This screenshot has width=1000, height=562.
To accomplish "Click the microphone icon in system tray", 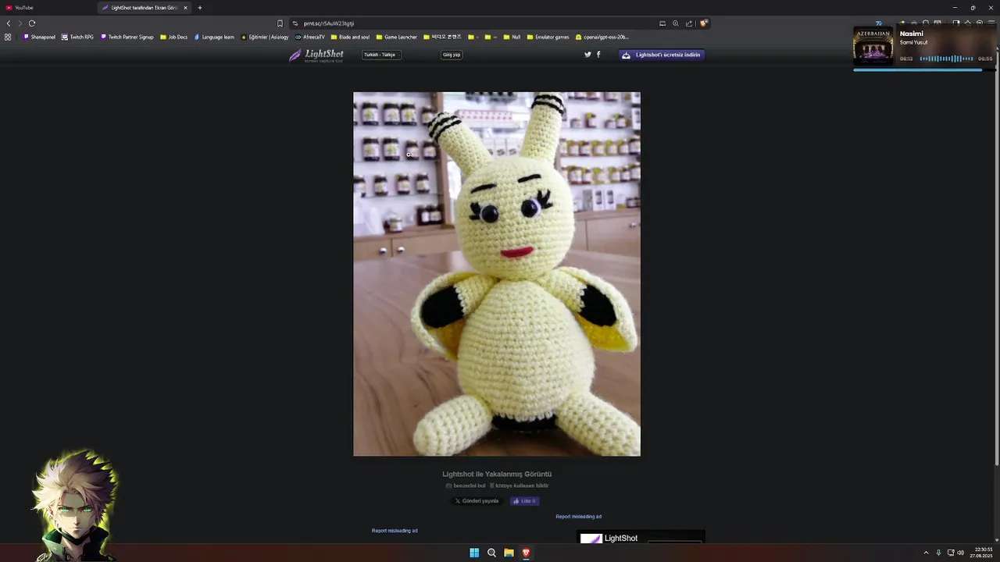I will (x=938, y=553).
